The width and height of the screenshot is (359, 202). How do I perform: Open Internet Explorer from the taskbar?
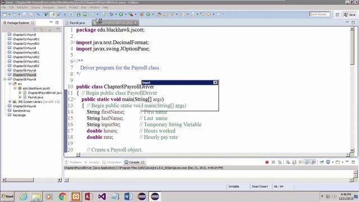[x=24, y=196]
